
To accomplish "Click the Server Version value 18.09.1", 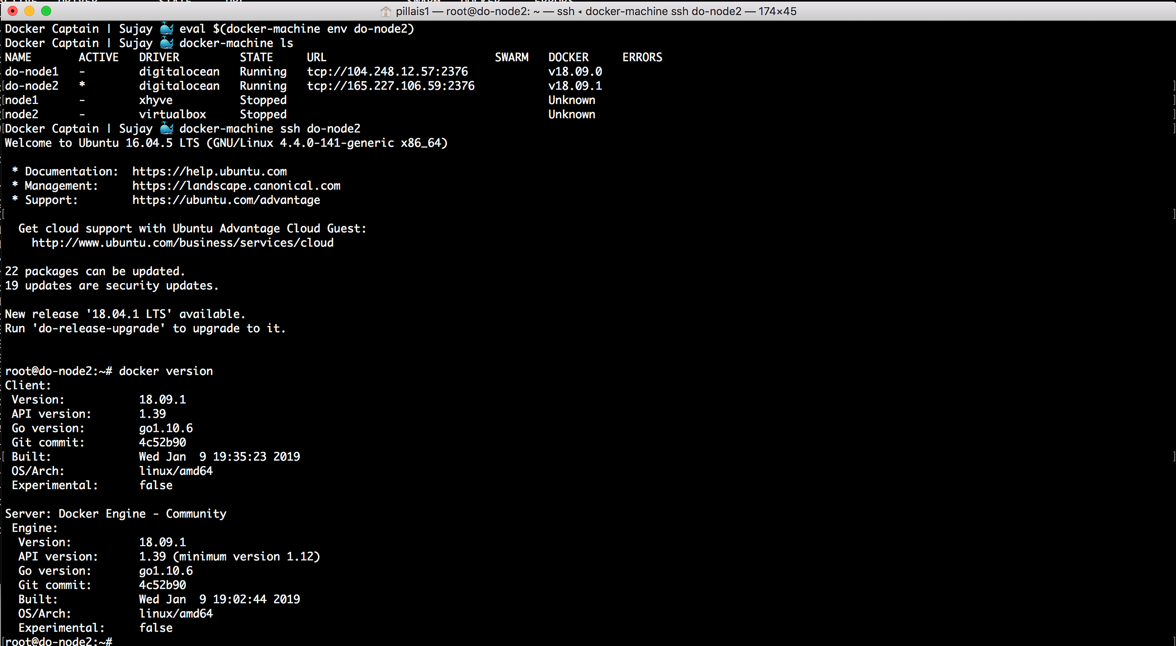I will [x=163, y=542].
